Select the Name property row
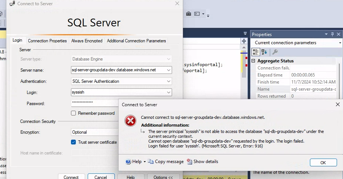Screen dimensions: 343x179 tap(296, 89)
